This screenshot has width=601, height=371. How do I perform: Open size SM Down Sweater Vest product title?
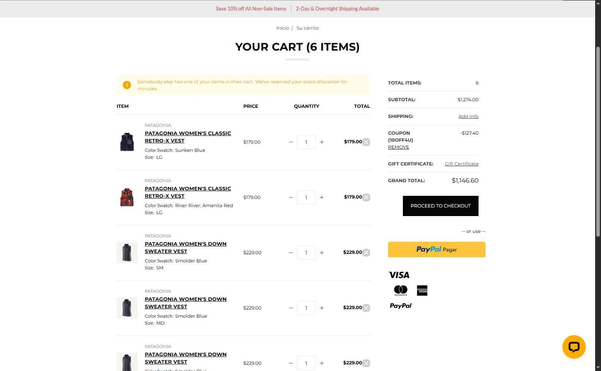pos(186,248)
